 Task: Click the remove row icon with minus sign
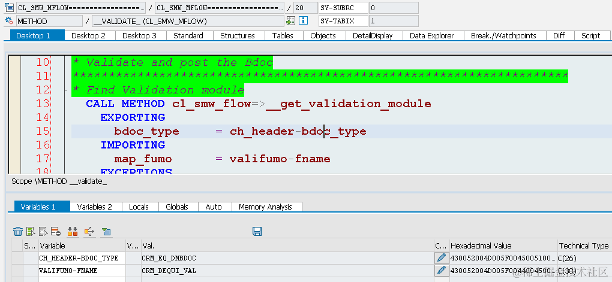[x=56, y=232]
